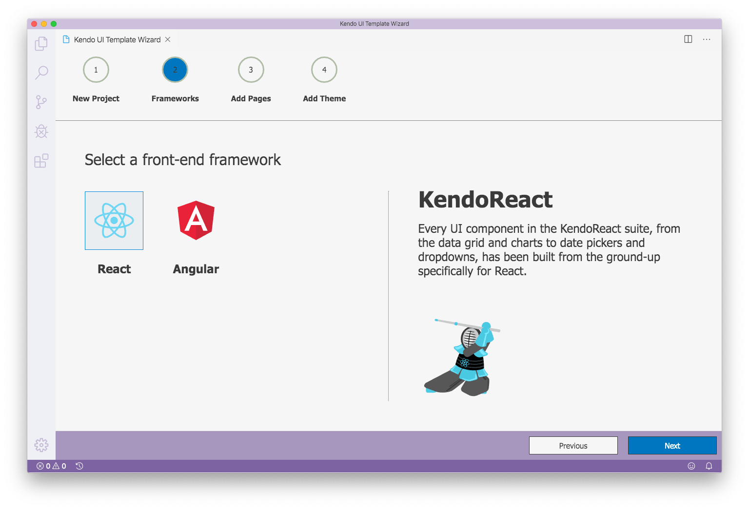Select the React framework tile
749x509 pixels.
[114, 221]
